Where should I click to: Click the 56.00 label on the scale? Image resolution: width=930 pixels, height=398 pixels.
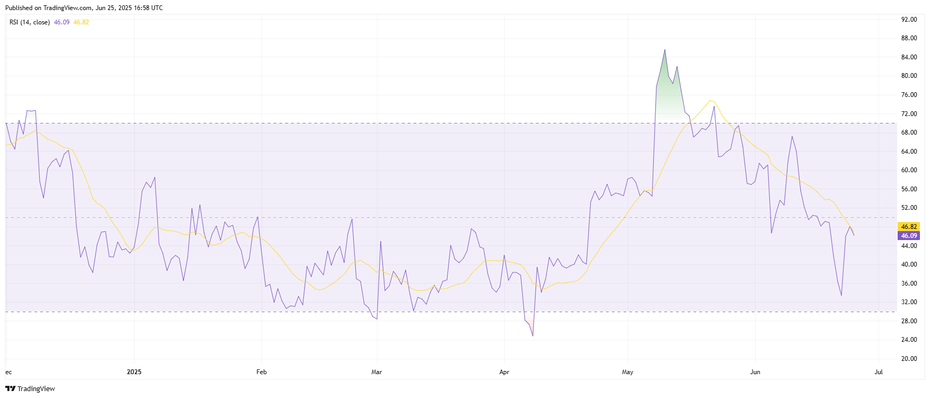click(909, 189)
